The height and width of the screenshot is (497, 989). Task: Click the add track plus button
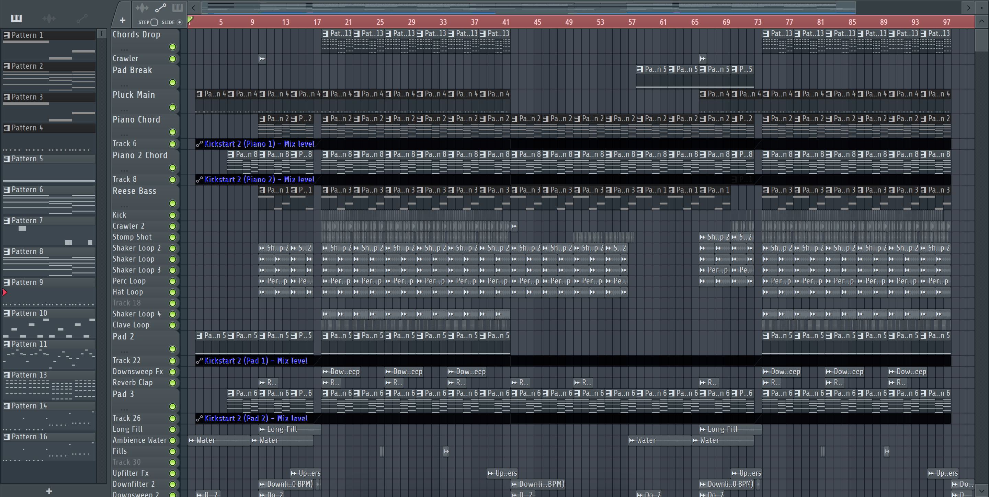(123, 20)
